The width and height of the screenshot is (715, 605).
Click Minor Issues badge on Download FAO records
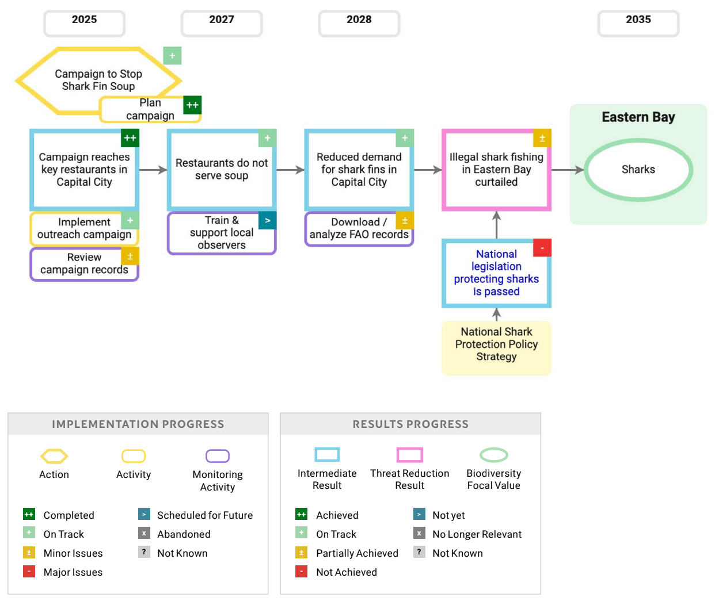pos(405,221)
